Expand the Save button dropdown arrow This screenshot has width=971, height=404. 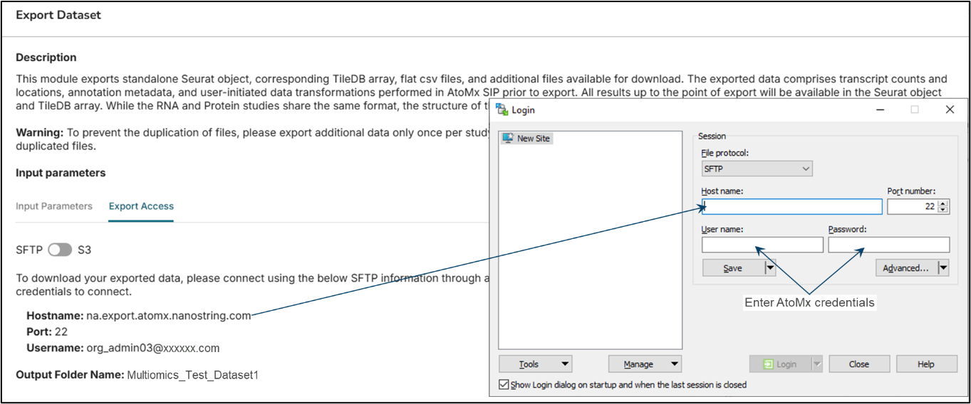[769, 268]
